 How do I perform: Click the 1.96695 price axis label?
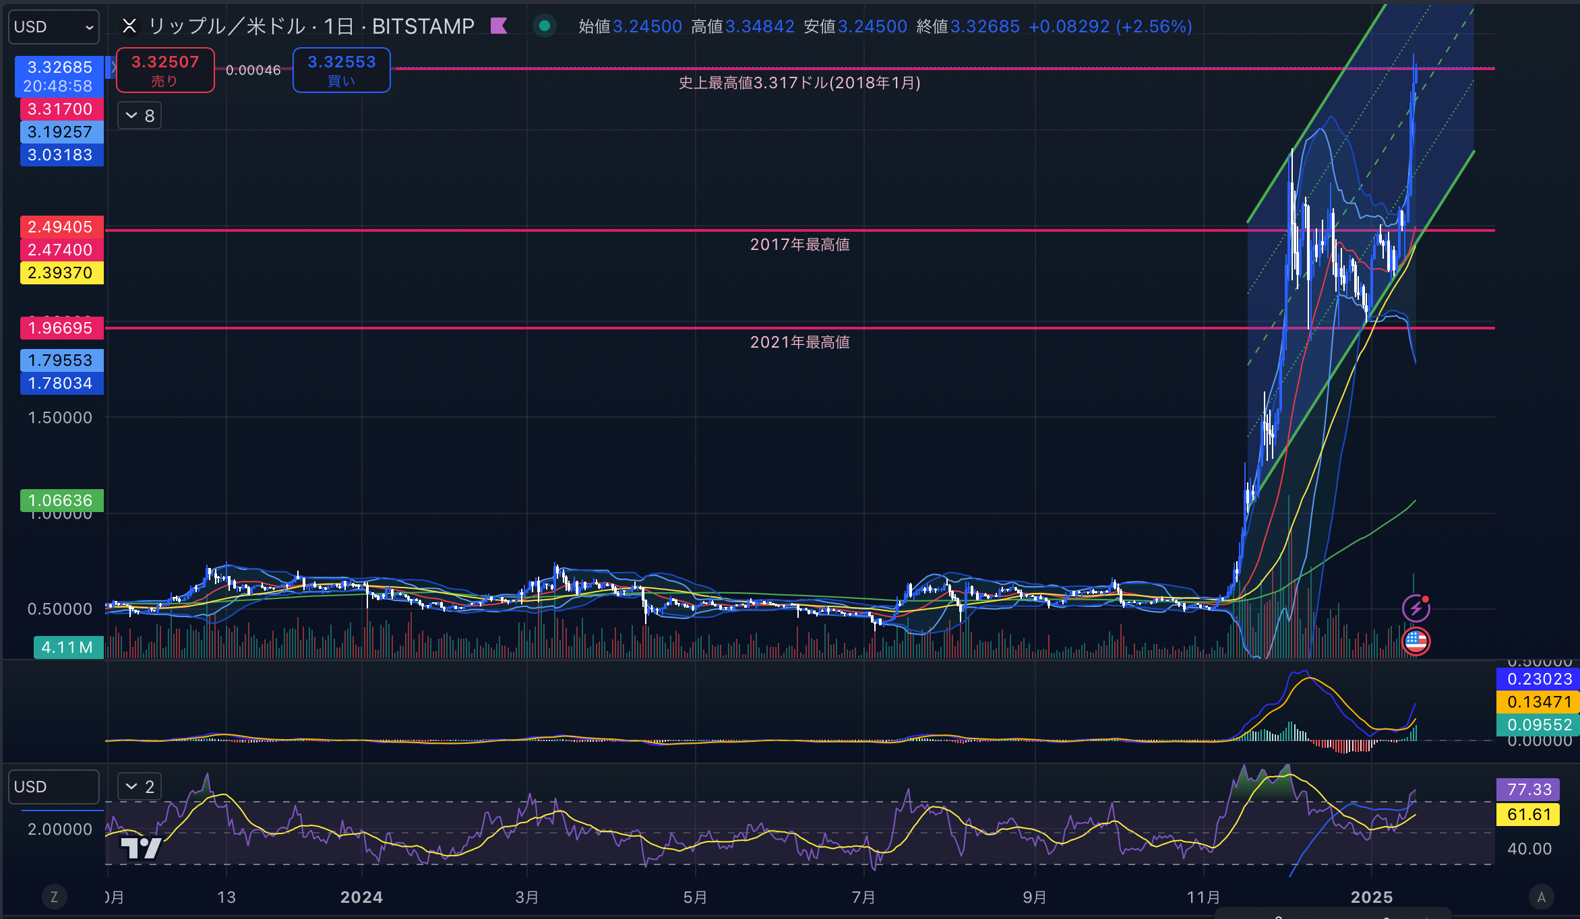click(x=62, y=328)
